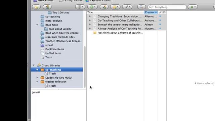Click the JohnW tag in tag selector
215x121 pixels.
click(x=36, y=92)
